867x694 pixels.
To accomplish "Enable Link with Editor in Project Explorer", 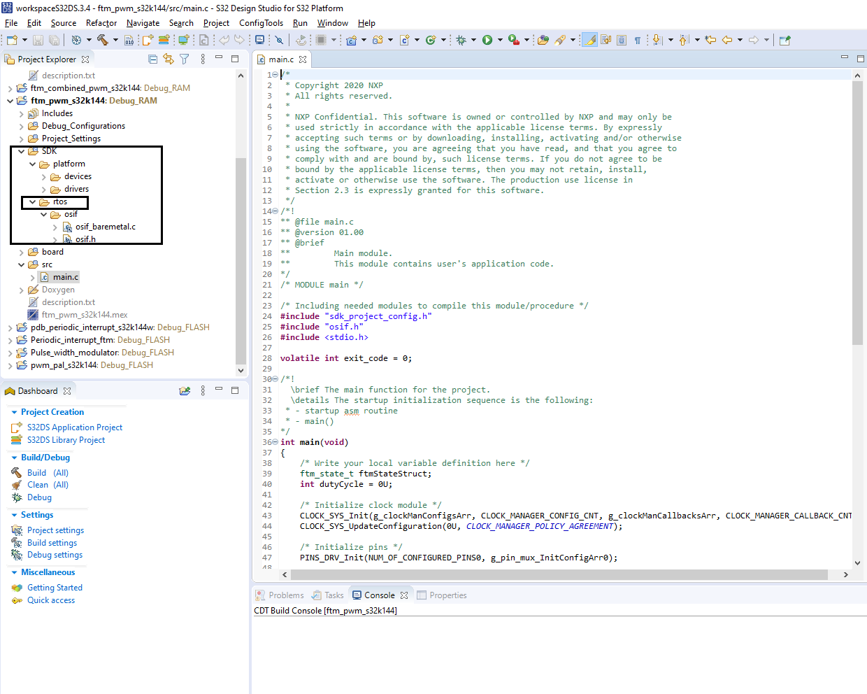I will point(169,59).
